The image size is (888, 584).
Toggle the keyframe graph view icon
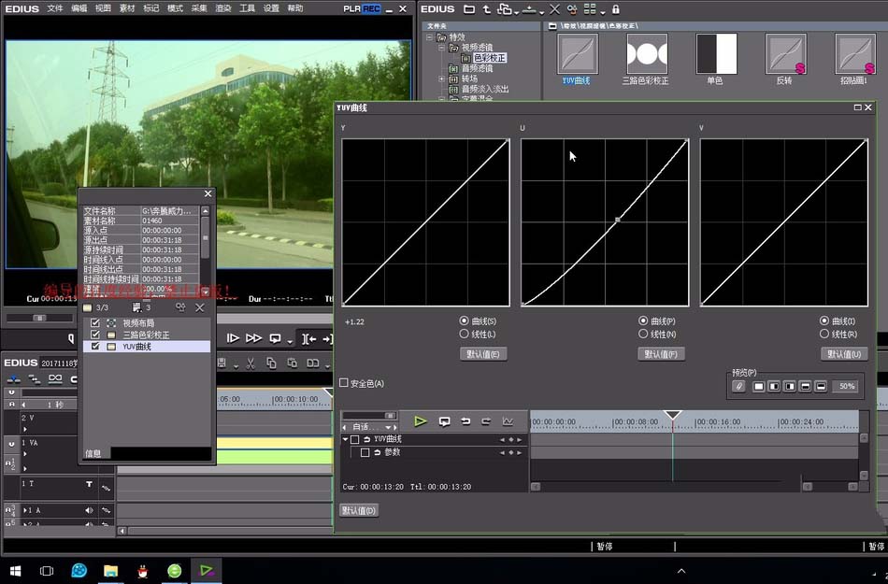click(508, 421)
